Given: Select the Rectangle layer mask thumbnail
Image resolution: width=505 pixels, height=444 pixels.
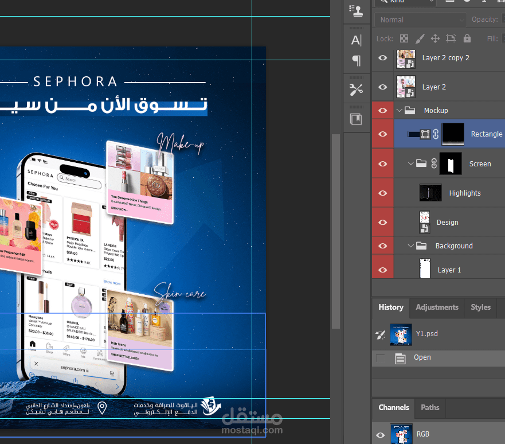Looking at the screenshot, I should coord(453,134).
